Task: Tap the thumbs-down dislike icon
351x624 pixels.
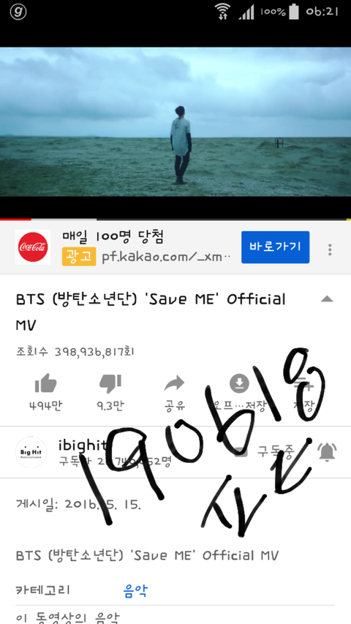Action: point(110,383)
